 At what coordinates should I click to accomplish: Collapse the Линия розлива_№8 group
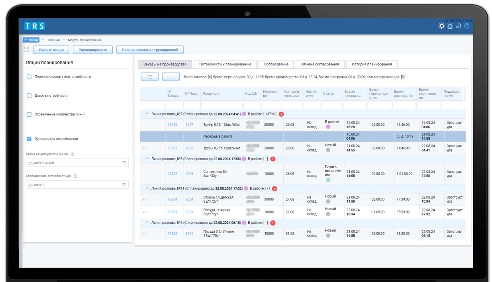(147, 159)
